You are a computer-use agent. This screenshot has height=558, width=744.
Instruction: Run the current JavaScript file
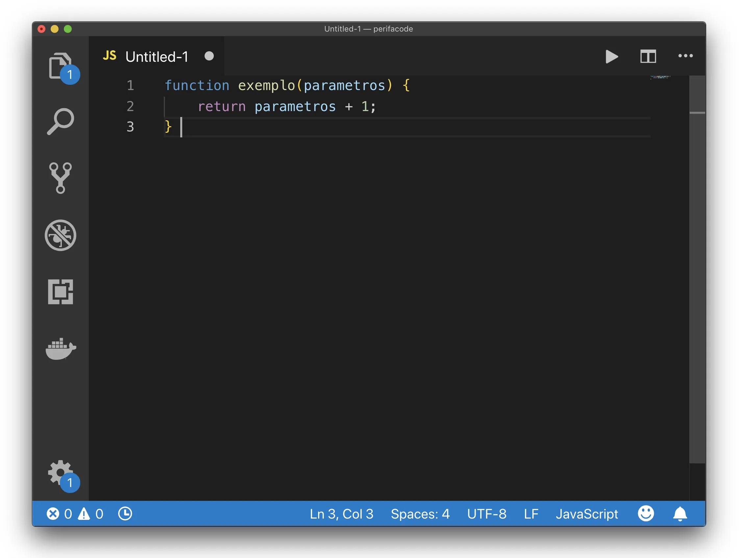[x=611, y=56]
